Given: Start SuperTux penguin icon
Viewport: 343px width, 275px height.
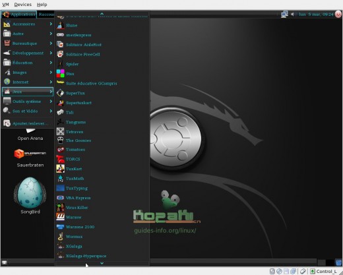Looking at the screenshot, I should click(60, 93).
